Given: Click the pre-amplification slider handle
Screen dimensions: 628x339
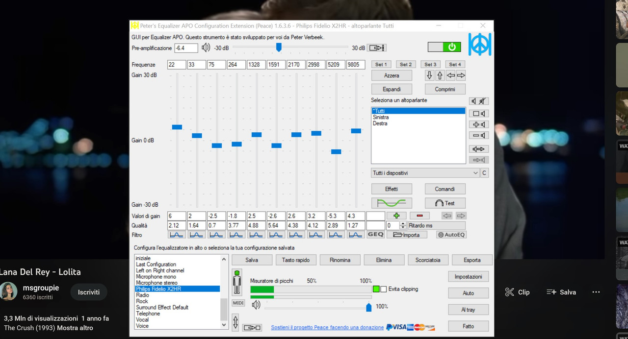Looking at the screenshot, I should [279, 47].
